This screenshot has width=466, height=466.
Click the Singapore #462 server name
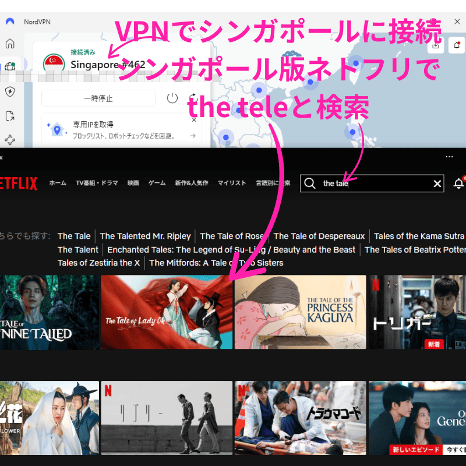coord(108,65)
